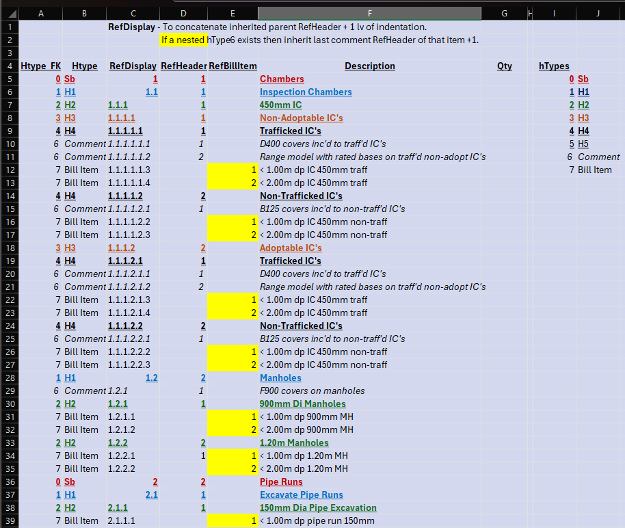The width and height of the screenshot is (625, 528).
Task: Select column G header
Action: click(x=504, y=14)
